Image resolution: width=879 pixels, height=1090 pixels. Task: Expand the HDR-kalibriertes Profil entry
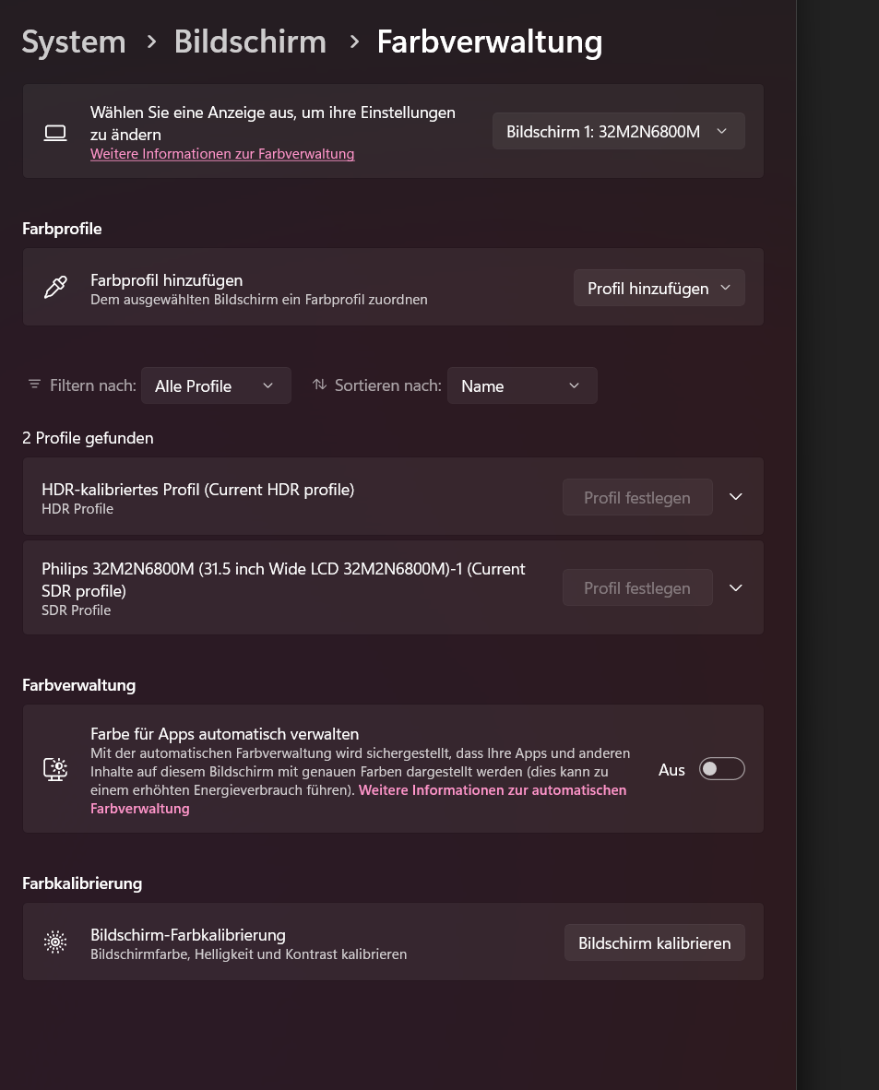click(735, 496)
